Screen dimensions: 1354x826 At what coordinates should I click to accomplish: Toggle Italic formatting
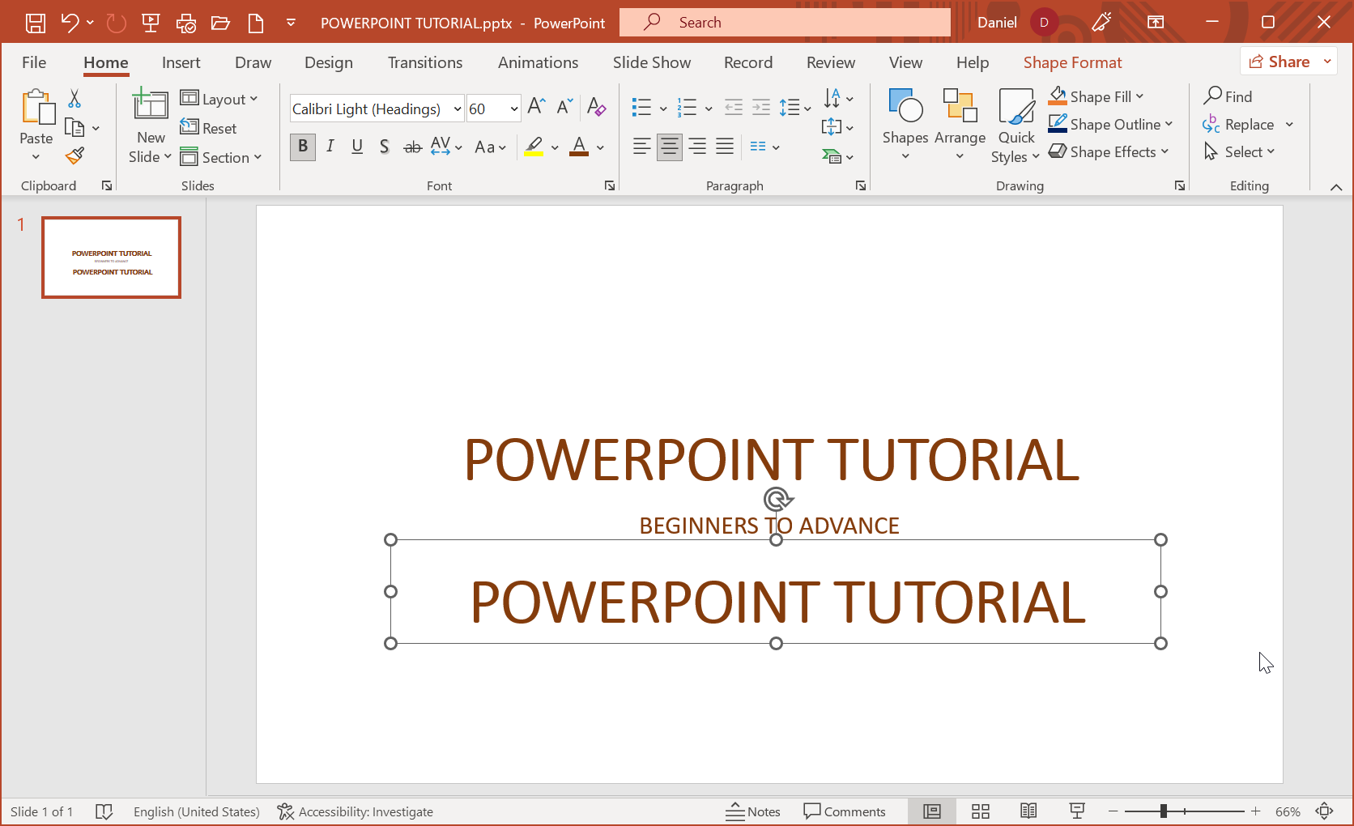coord(330,147)
